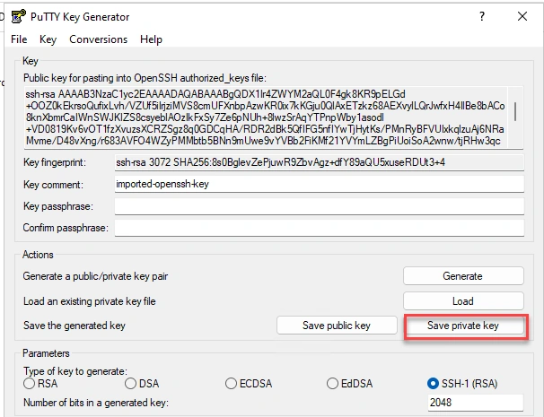Focus the Key passphrase field
544x417 pixels.
(x=320, y=206)
